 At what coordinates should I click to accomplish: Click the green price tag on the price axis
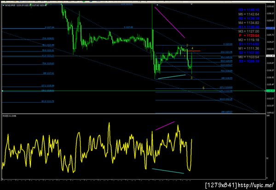click(270, 91)
